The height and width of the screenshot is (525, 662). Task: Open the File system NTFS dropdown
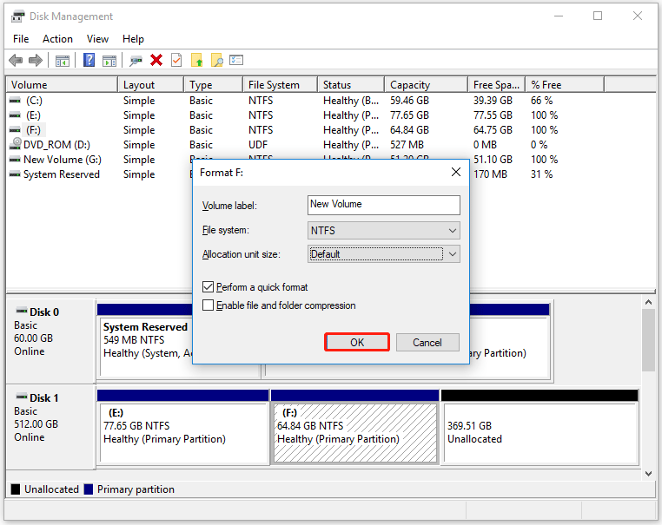(384, 231)
